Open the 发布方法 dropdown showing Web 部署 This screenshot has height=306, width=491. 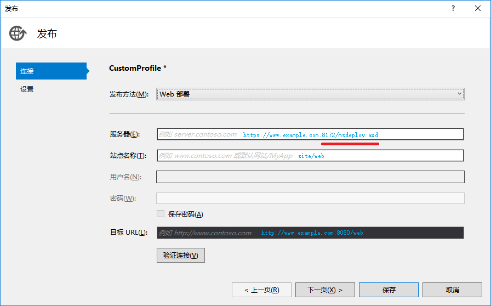click(x=310, y=94)
